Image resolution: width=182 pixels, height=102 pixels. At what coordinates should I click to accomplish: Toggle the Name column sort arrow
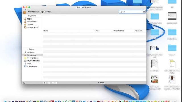coord(94,31)
